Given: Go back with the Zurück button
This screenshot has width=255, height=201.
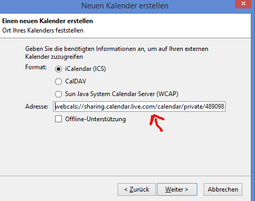Looking at the screenshot, I should pyautogui.click(x=136, y=189).
